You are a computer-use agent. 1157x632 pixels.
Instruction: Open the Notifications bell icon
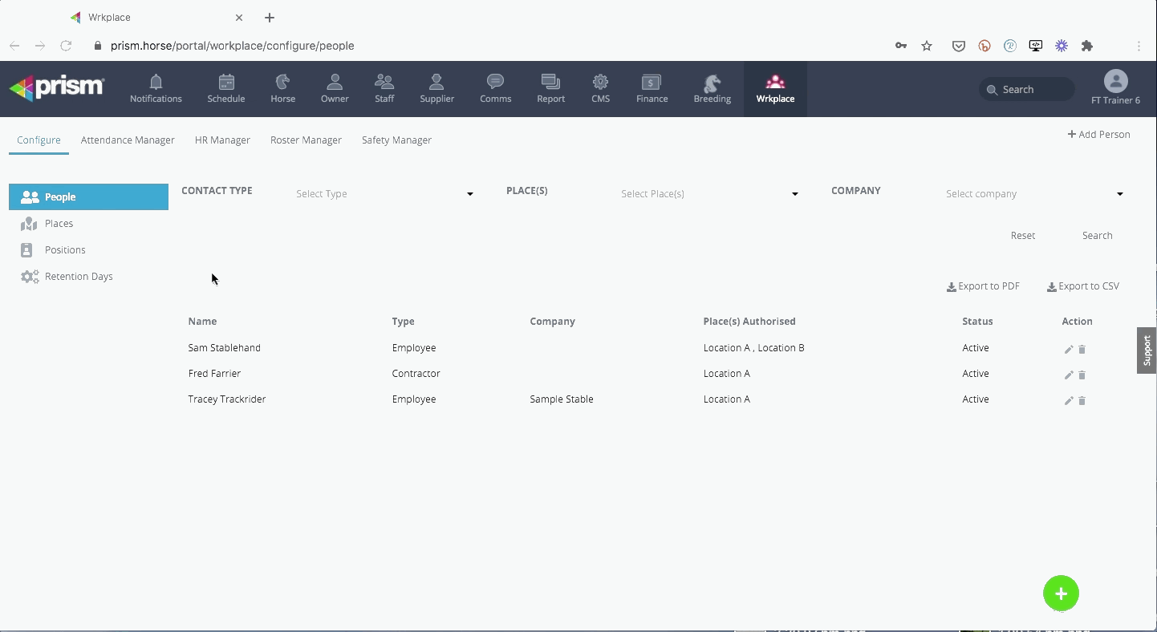pos(156,82)
